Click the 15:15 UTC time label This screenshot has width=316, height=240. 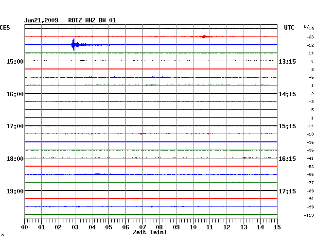tap(287, 126)
